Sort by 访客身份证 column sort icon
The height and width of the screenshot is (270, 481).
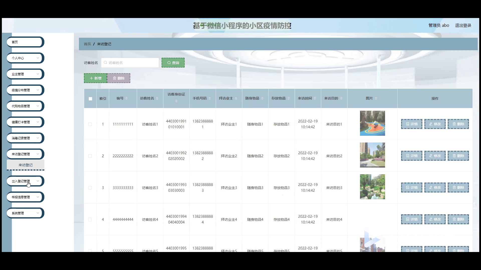pyautogui.click(x=176, y=101)
